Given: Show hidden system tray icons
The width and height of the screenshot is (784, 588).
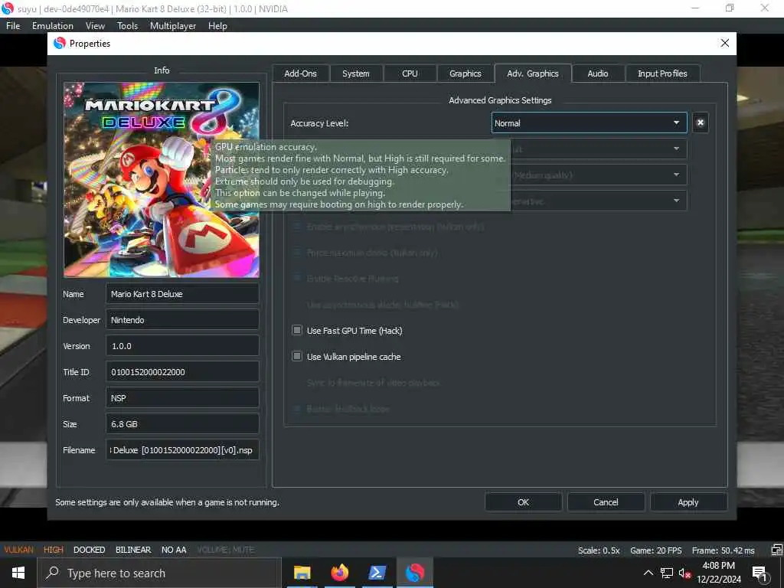Looking at the screenshot, I should click(648, 573).
